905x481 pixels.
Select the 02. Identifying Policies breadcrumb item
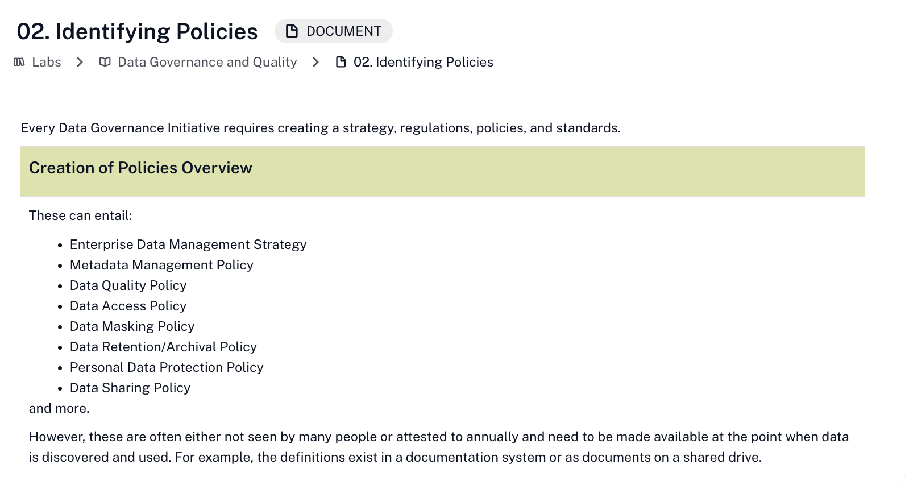coord(423,62)
